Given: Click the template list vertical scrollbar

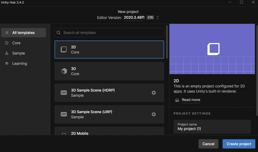Looking at the screenshot, I should tap(167, 42).
